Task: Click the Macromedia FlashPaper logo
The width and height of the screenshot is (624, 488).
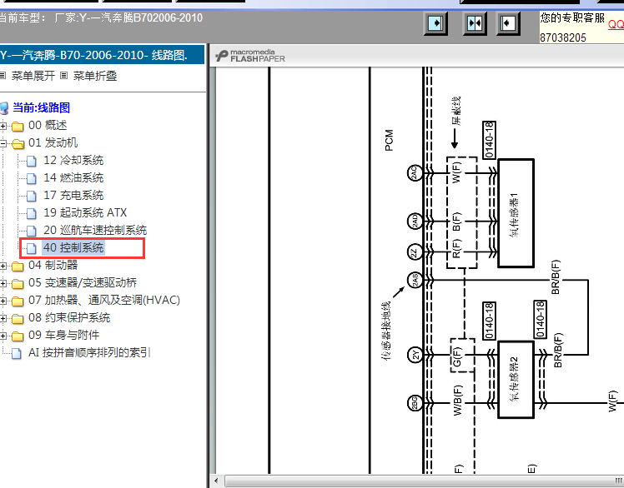Action: tap(250, 56)
